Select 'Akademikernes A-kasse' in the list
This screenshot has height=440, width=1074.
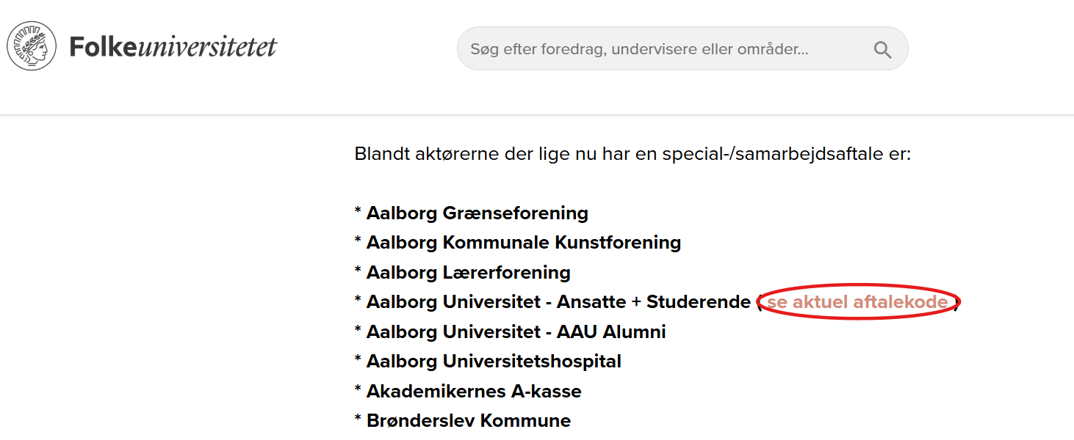pyautogui.click(x=474, y=392)
